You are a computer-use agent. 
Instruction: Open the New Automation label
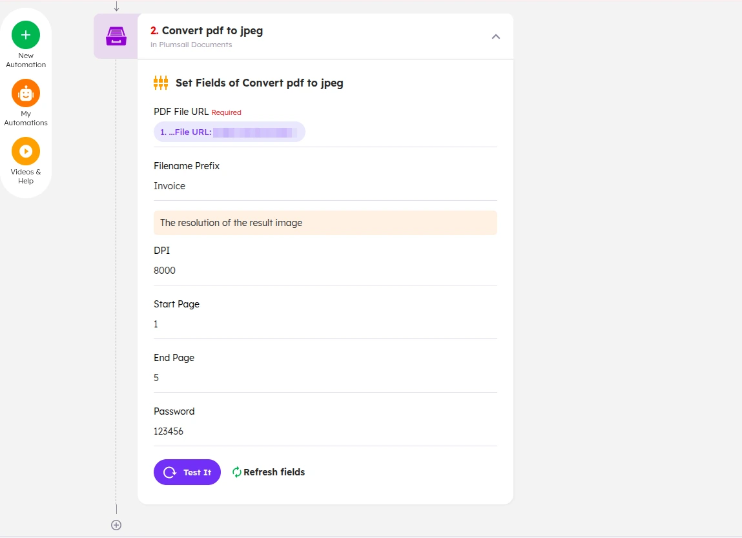click(x=26, y=60)
